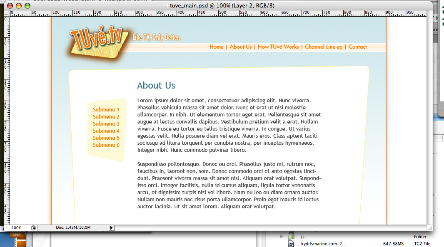
Task: Select How TUvé Works in navigation
Action: pos(278,47)
